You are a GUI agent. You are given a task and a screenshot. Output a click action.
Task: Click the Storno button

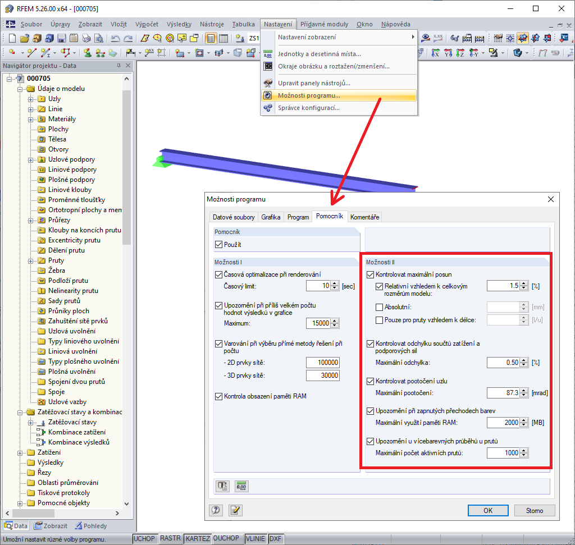point(535,510)
